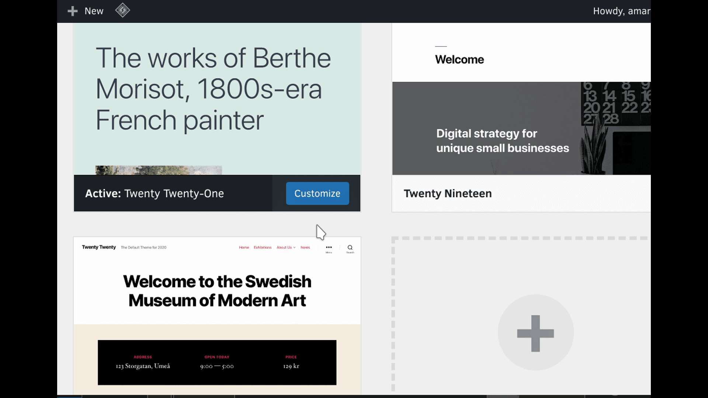Click the large Add New Theme plus icon
The height and width of the screenshot is (398, 708).
tap(535, 333)
